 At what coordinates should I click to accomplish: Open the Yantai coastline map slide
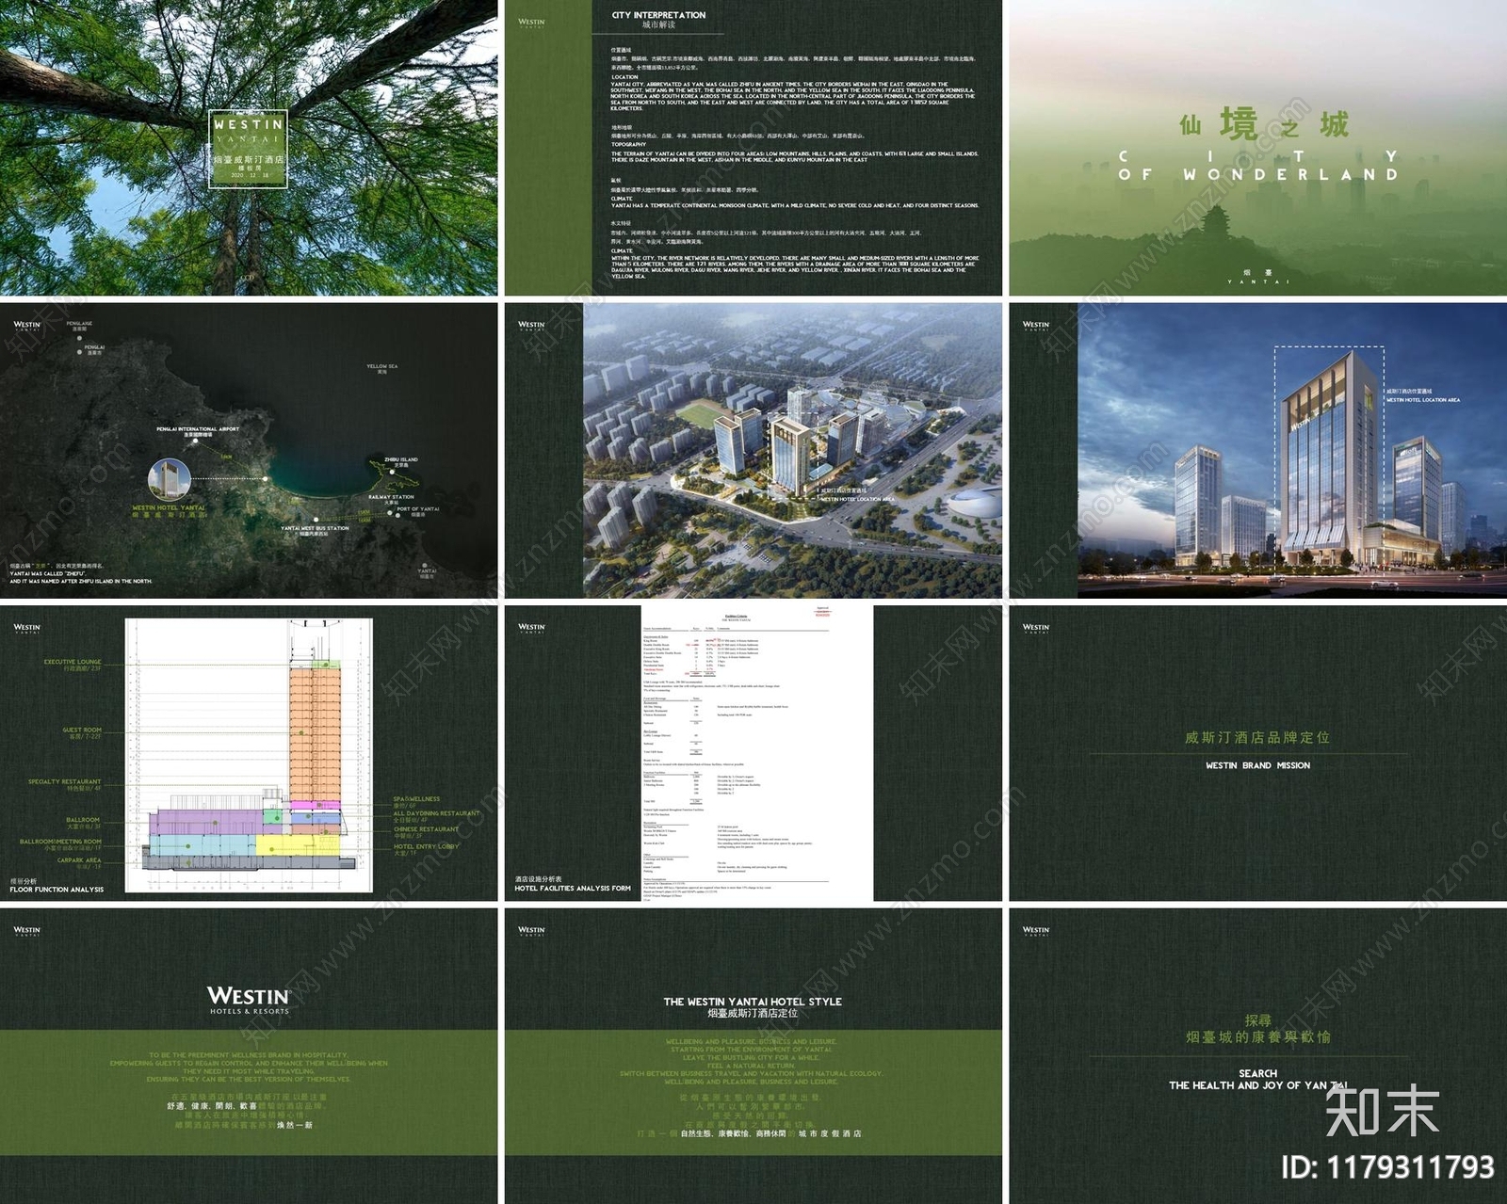249,450
